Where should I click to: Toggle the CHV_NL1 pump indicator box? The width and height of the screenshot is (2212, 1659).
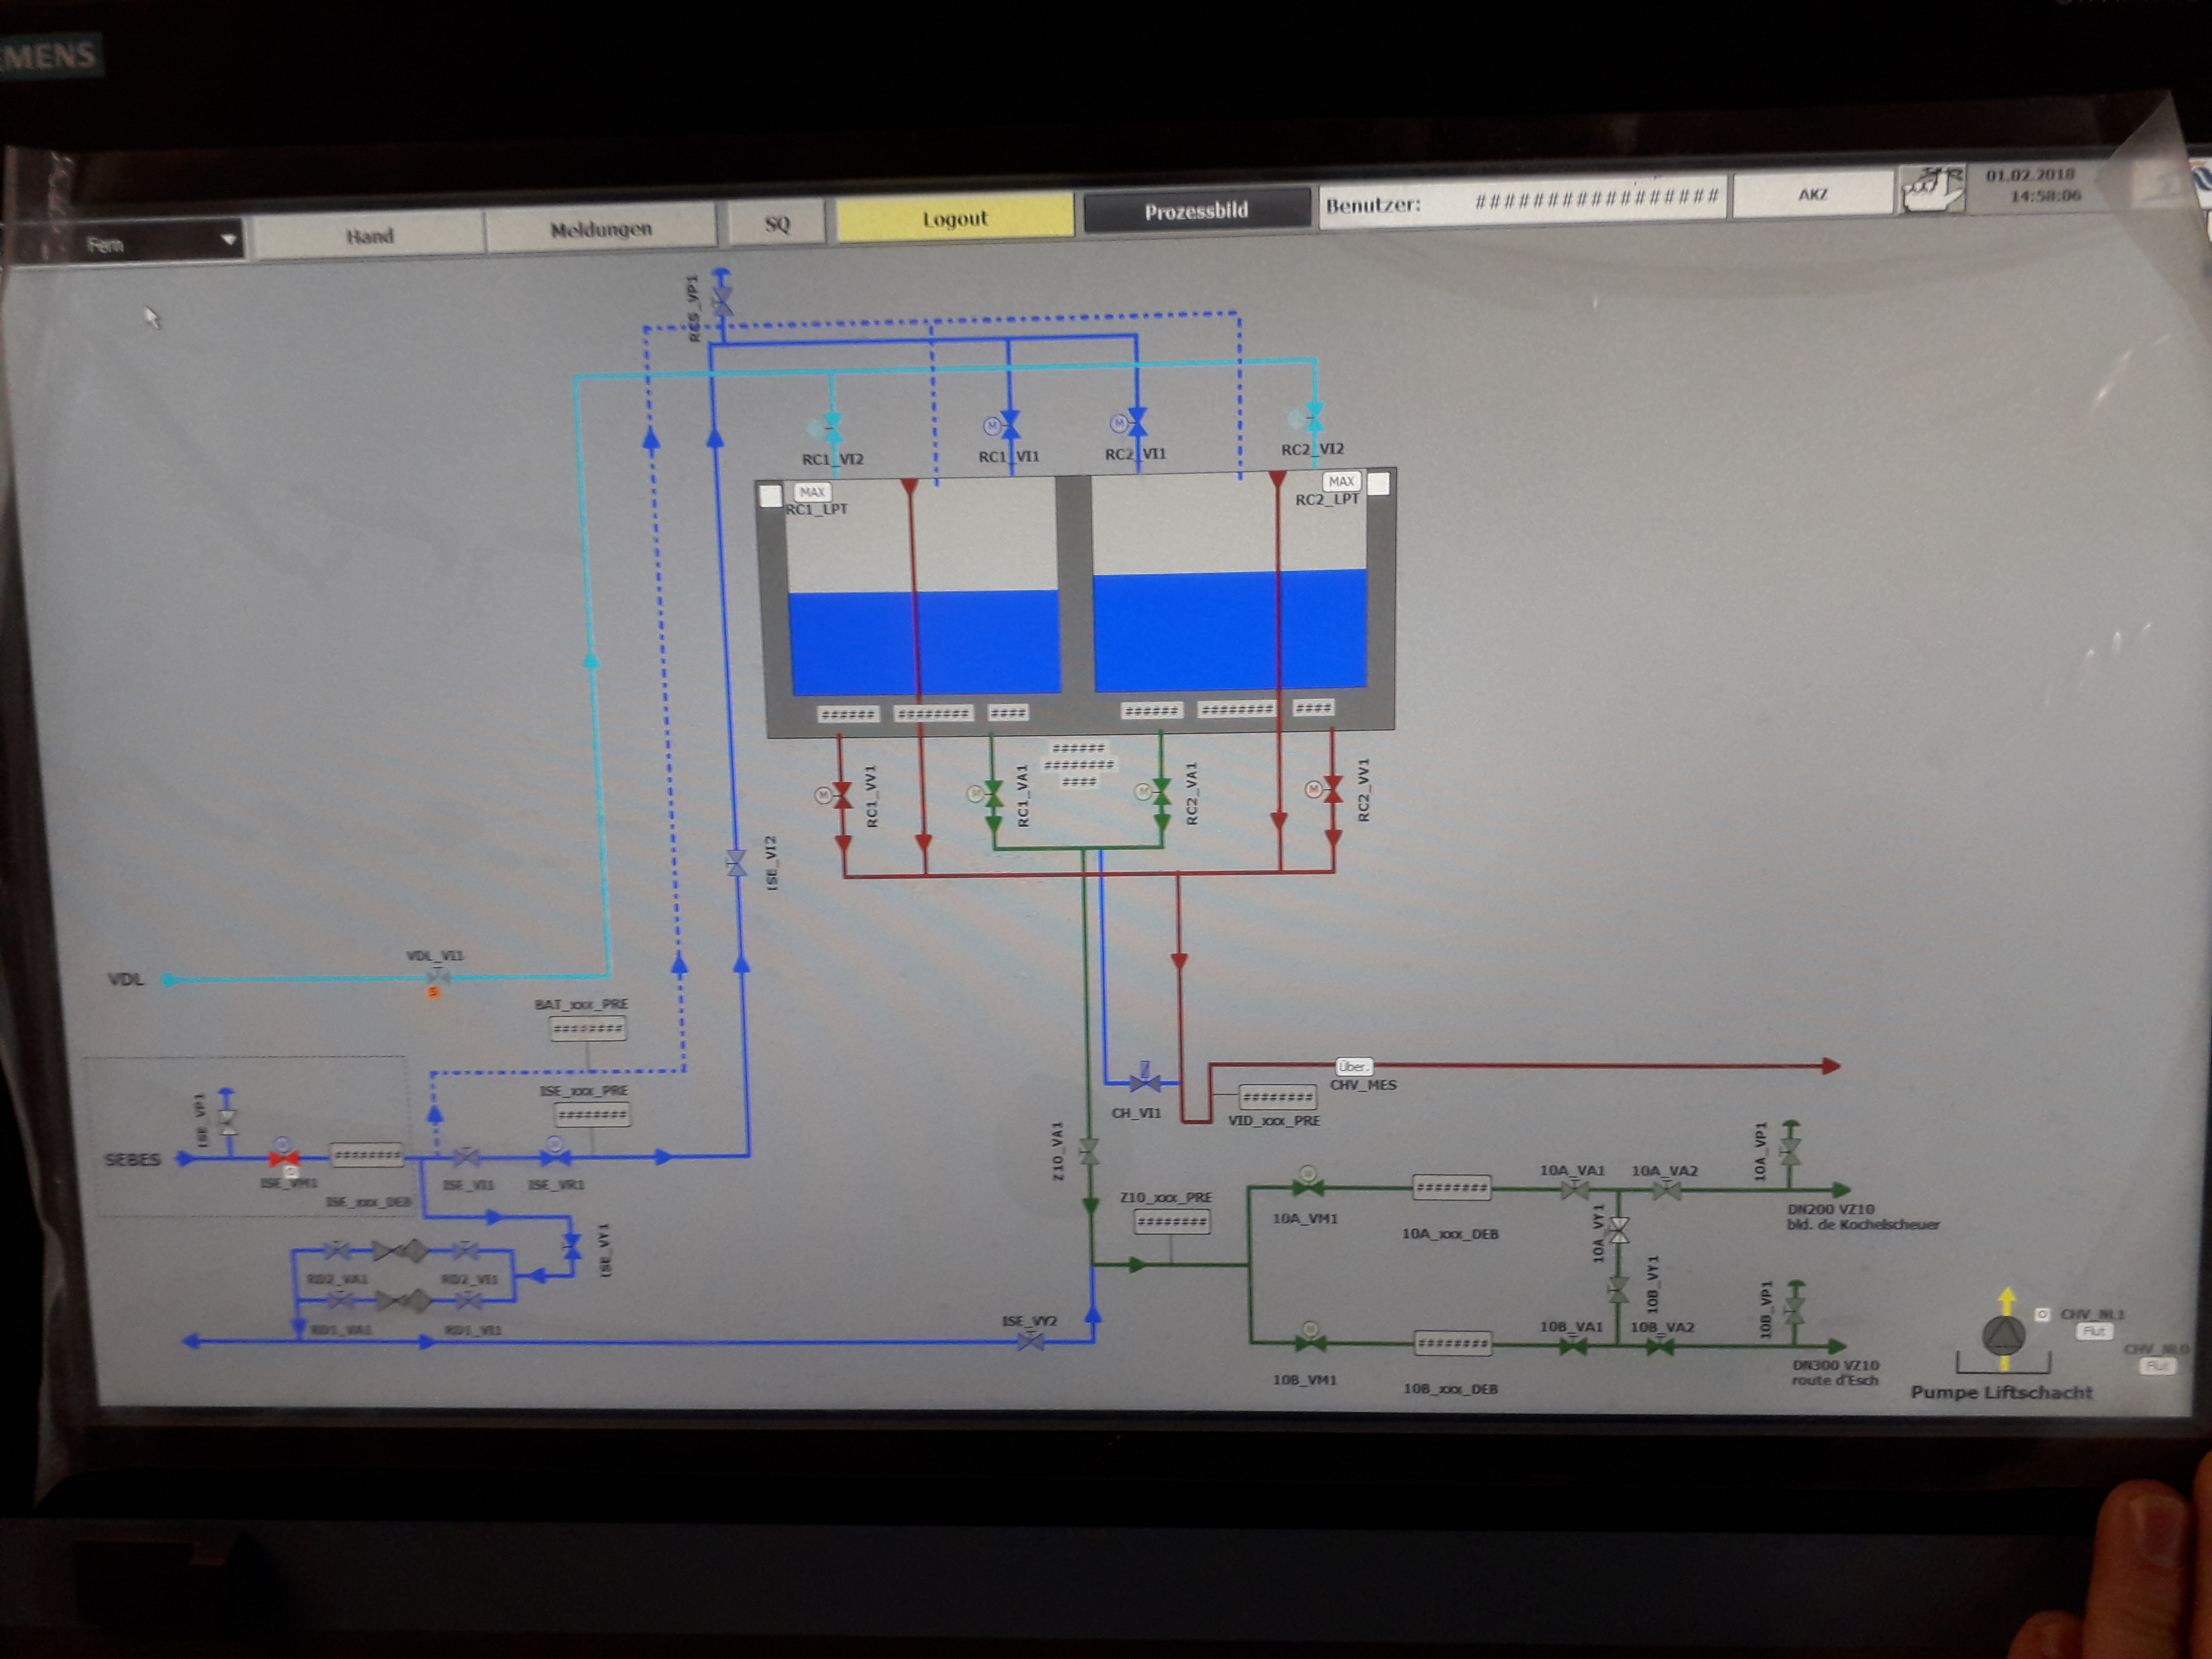point(2042,1314)
